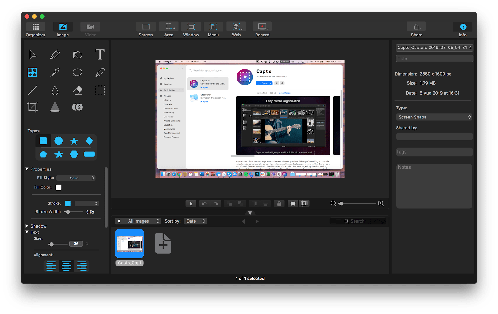This screenshot has height=314, width=498.
Task: Open the Stroke style dropdown
Action: pos(87,203)
